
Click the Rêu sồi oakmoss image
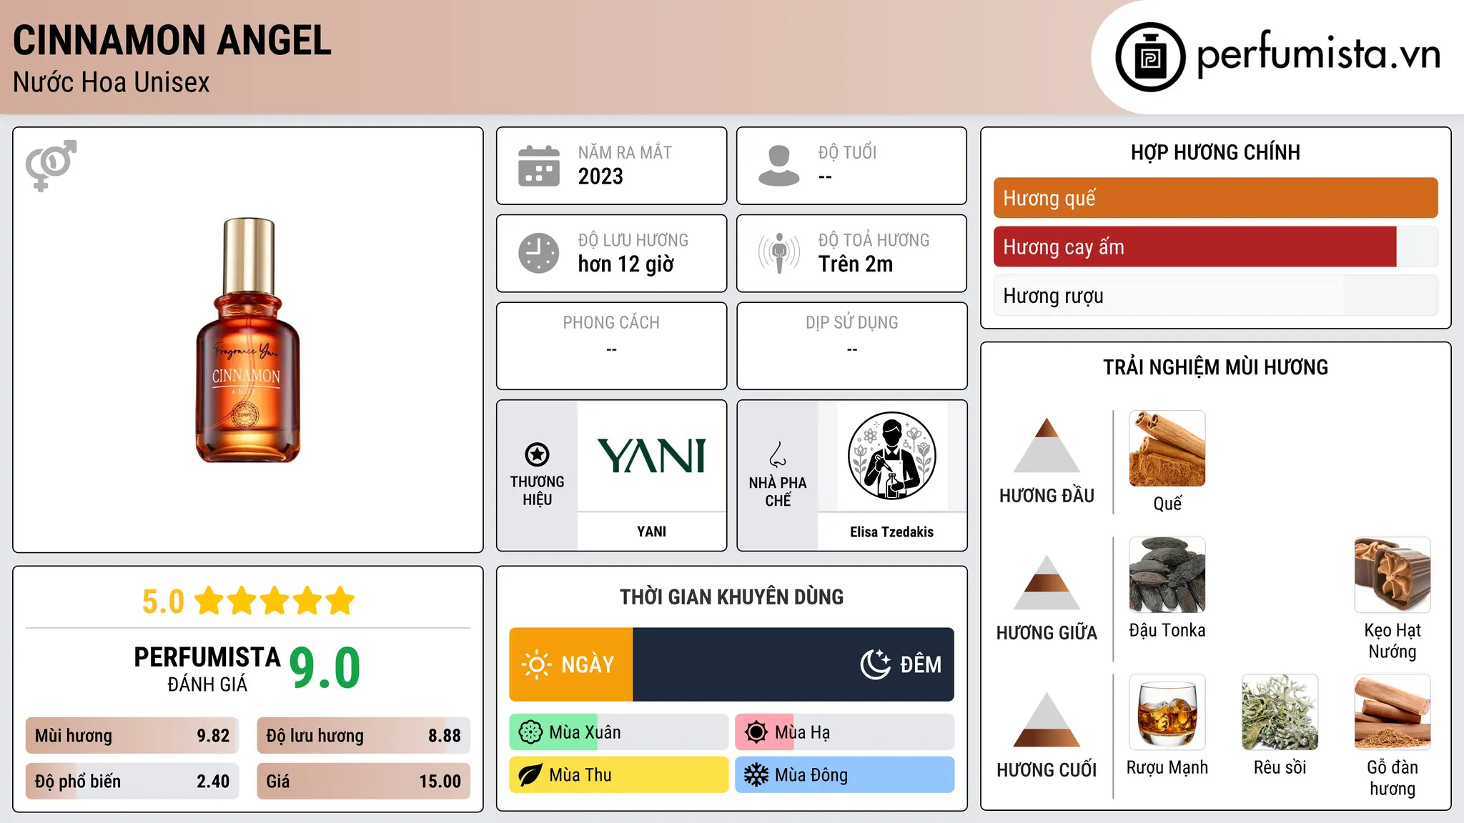(1280, 712)
